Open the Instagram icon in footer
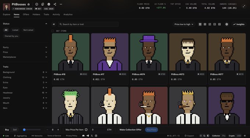The width and height of the screenshot is (250, 138). (x=96, y=136)
